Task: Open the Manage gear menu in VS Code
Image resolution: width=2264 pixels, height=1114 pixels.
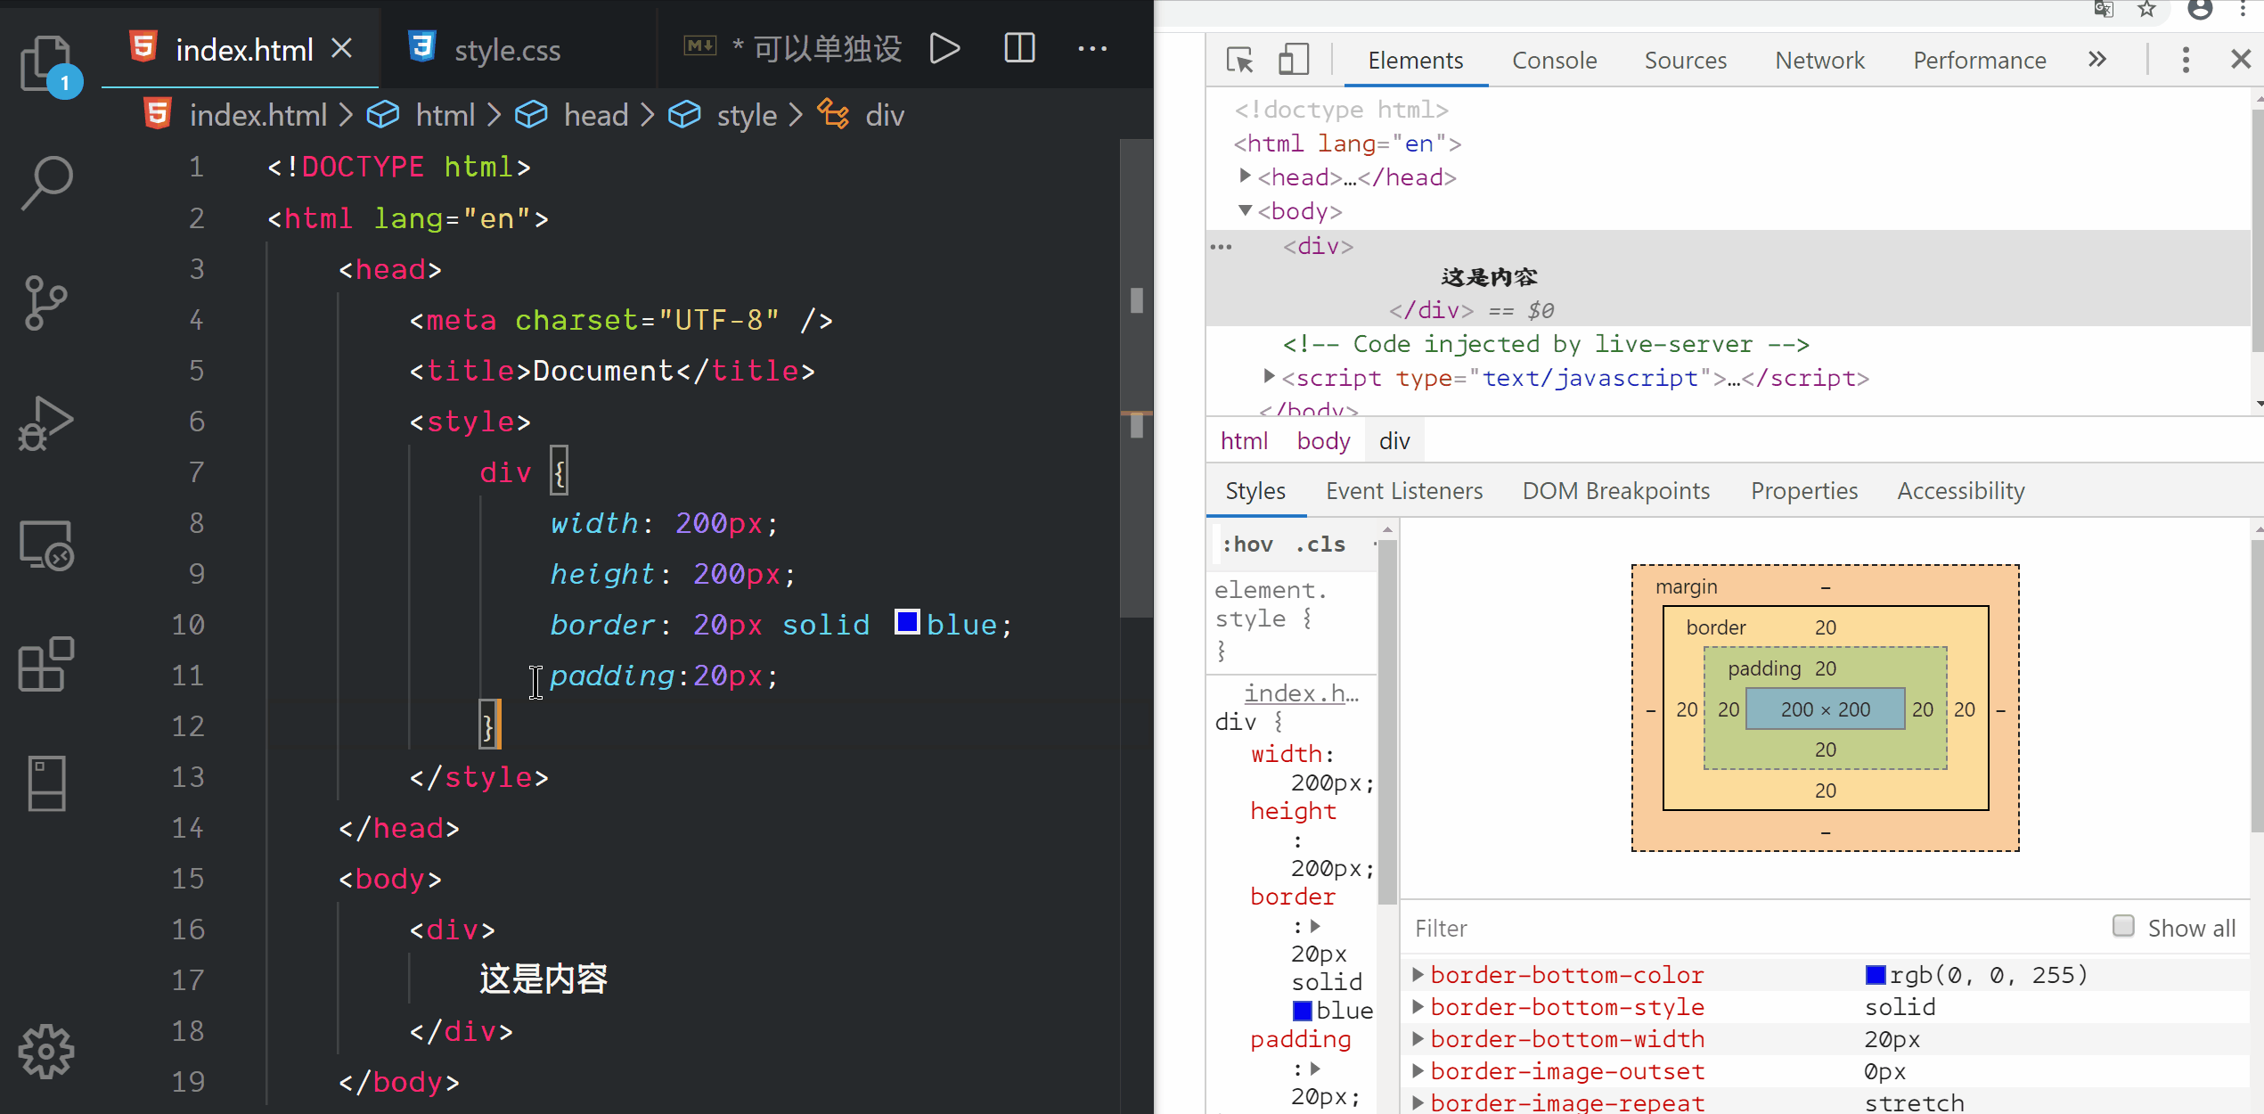Action: (46, 1052)
